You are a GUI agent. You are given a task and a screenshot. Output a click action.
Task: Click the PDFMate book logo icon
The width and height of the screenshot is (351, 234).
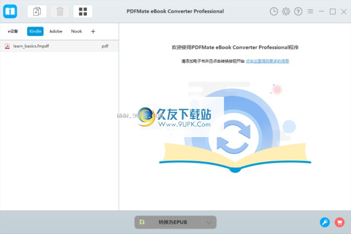(10, 11)
